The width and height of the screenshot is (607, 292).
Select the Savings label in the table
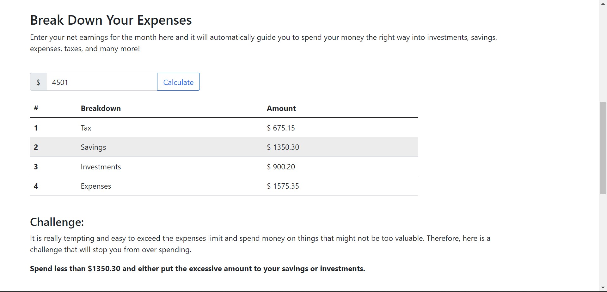tap(93, 147)
